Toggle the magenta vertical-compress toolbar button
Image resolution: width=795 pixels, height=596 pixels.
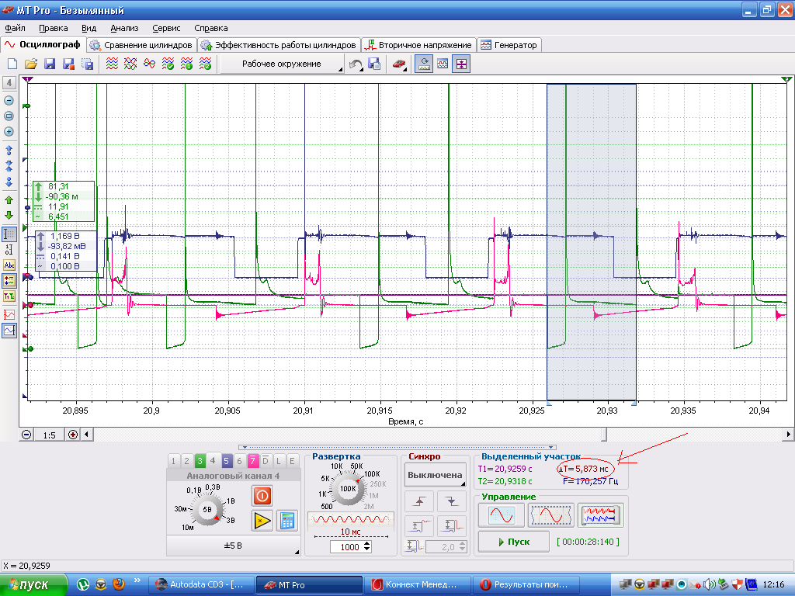[461, 64]
